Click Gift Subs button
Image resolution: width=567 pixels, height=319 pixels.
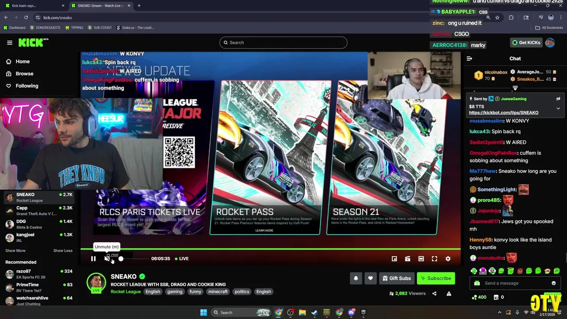(x=396, y=278)
